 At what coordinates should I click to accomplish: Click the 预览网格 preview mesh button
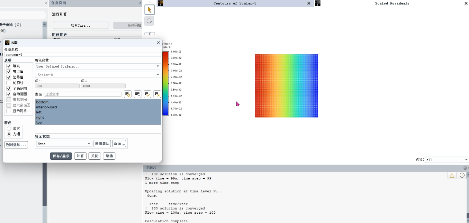coord(128,25)
